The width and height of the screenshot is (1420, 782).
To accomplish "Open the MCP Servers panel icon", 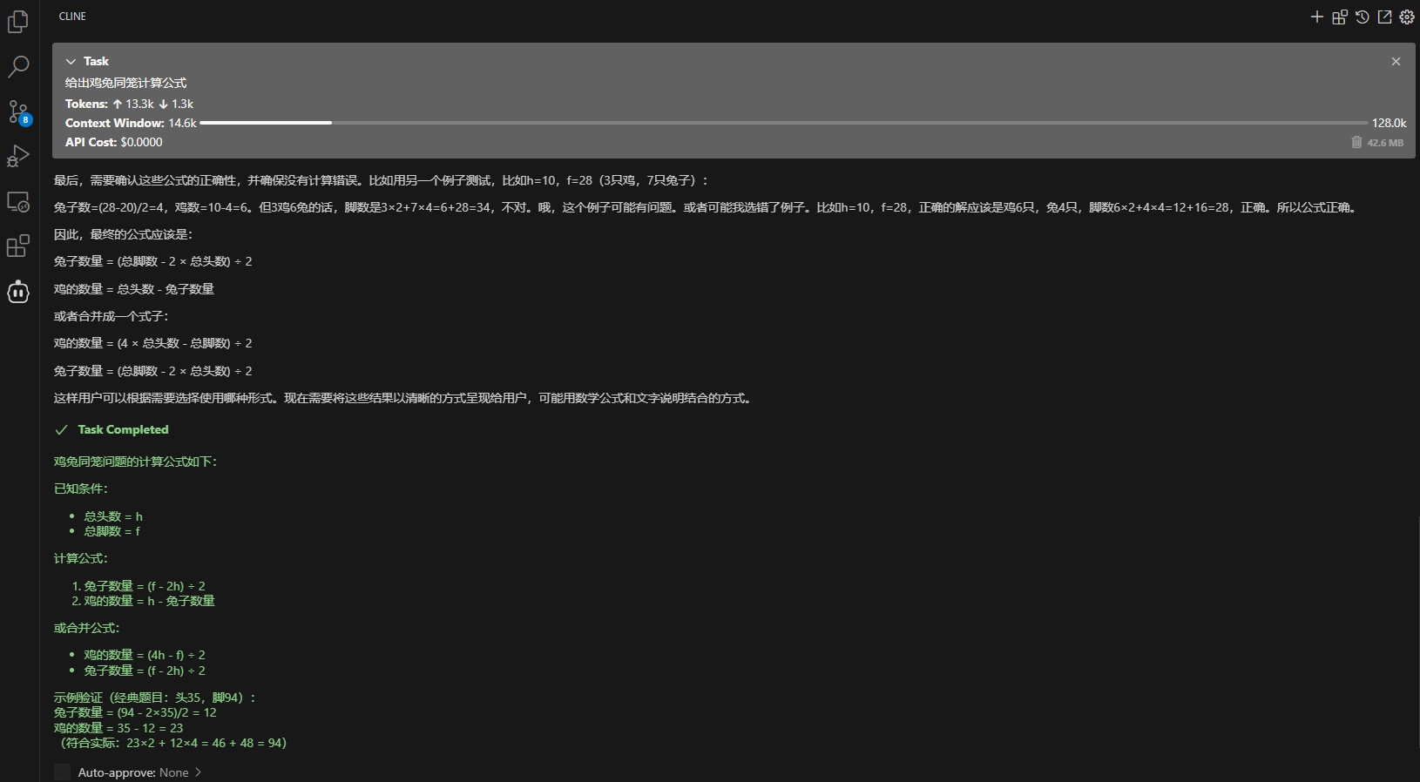I will click(1340, 17).
